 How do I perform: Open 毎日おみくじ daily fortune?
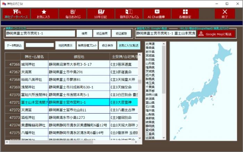[x=73, y=14]
